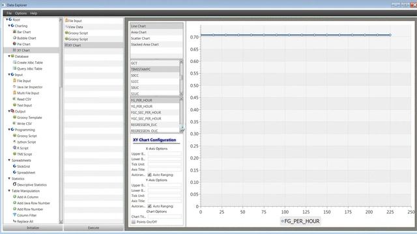Click the Initialize button
Image resolution: width=417 pixels, height=234 pixels.
pos(33,227)
